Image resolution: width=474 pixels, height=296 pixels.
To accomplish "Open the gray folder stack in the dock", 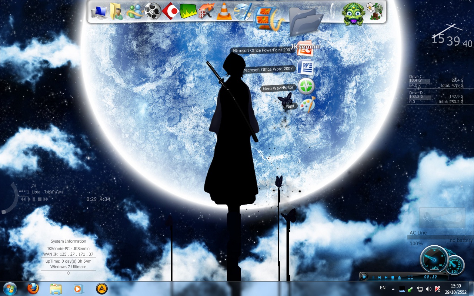I will click(306, 21).
